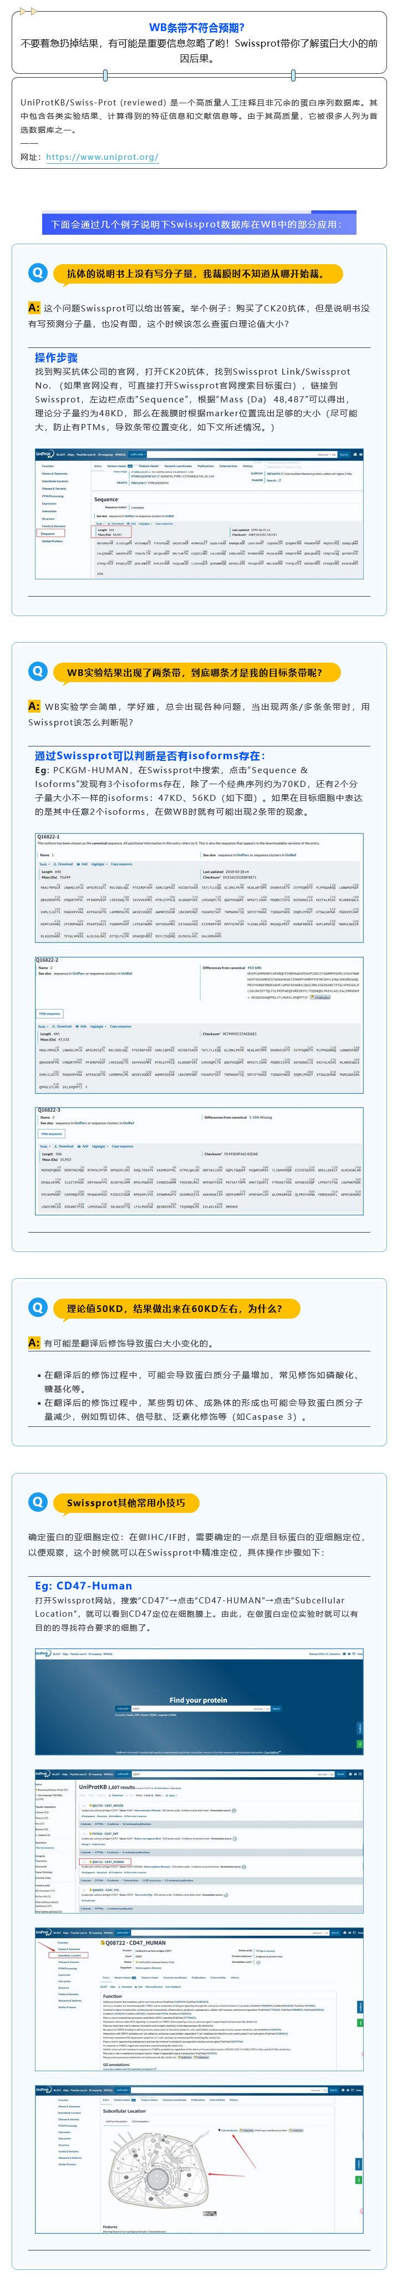397x2281 pixels.
Task: Click the Search button beside the CD47 query
Action: pos(276,1708)
